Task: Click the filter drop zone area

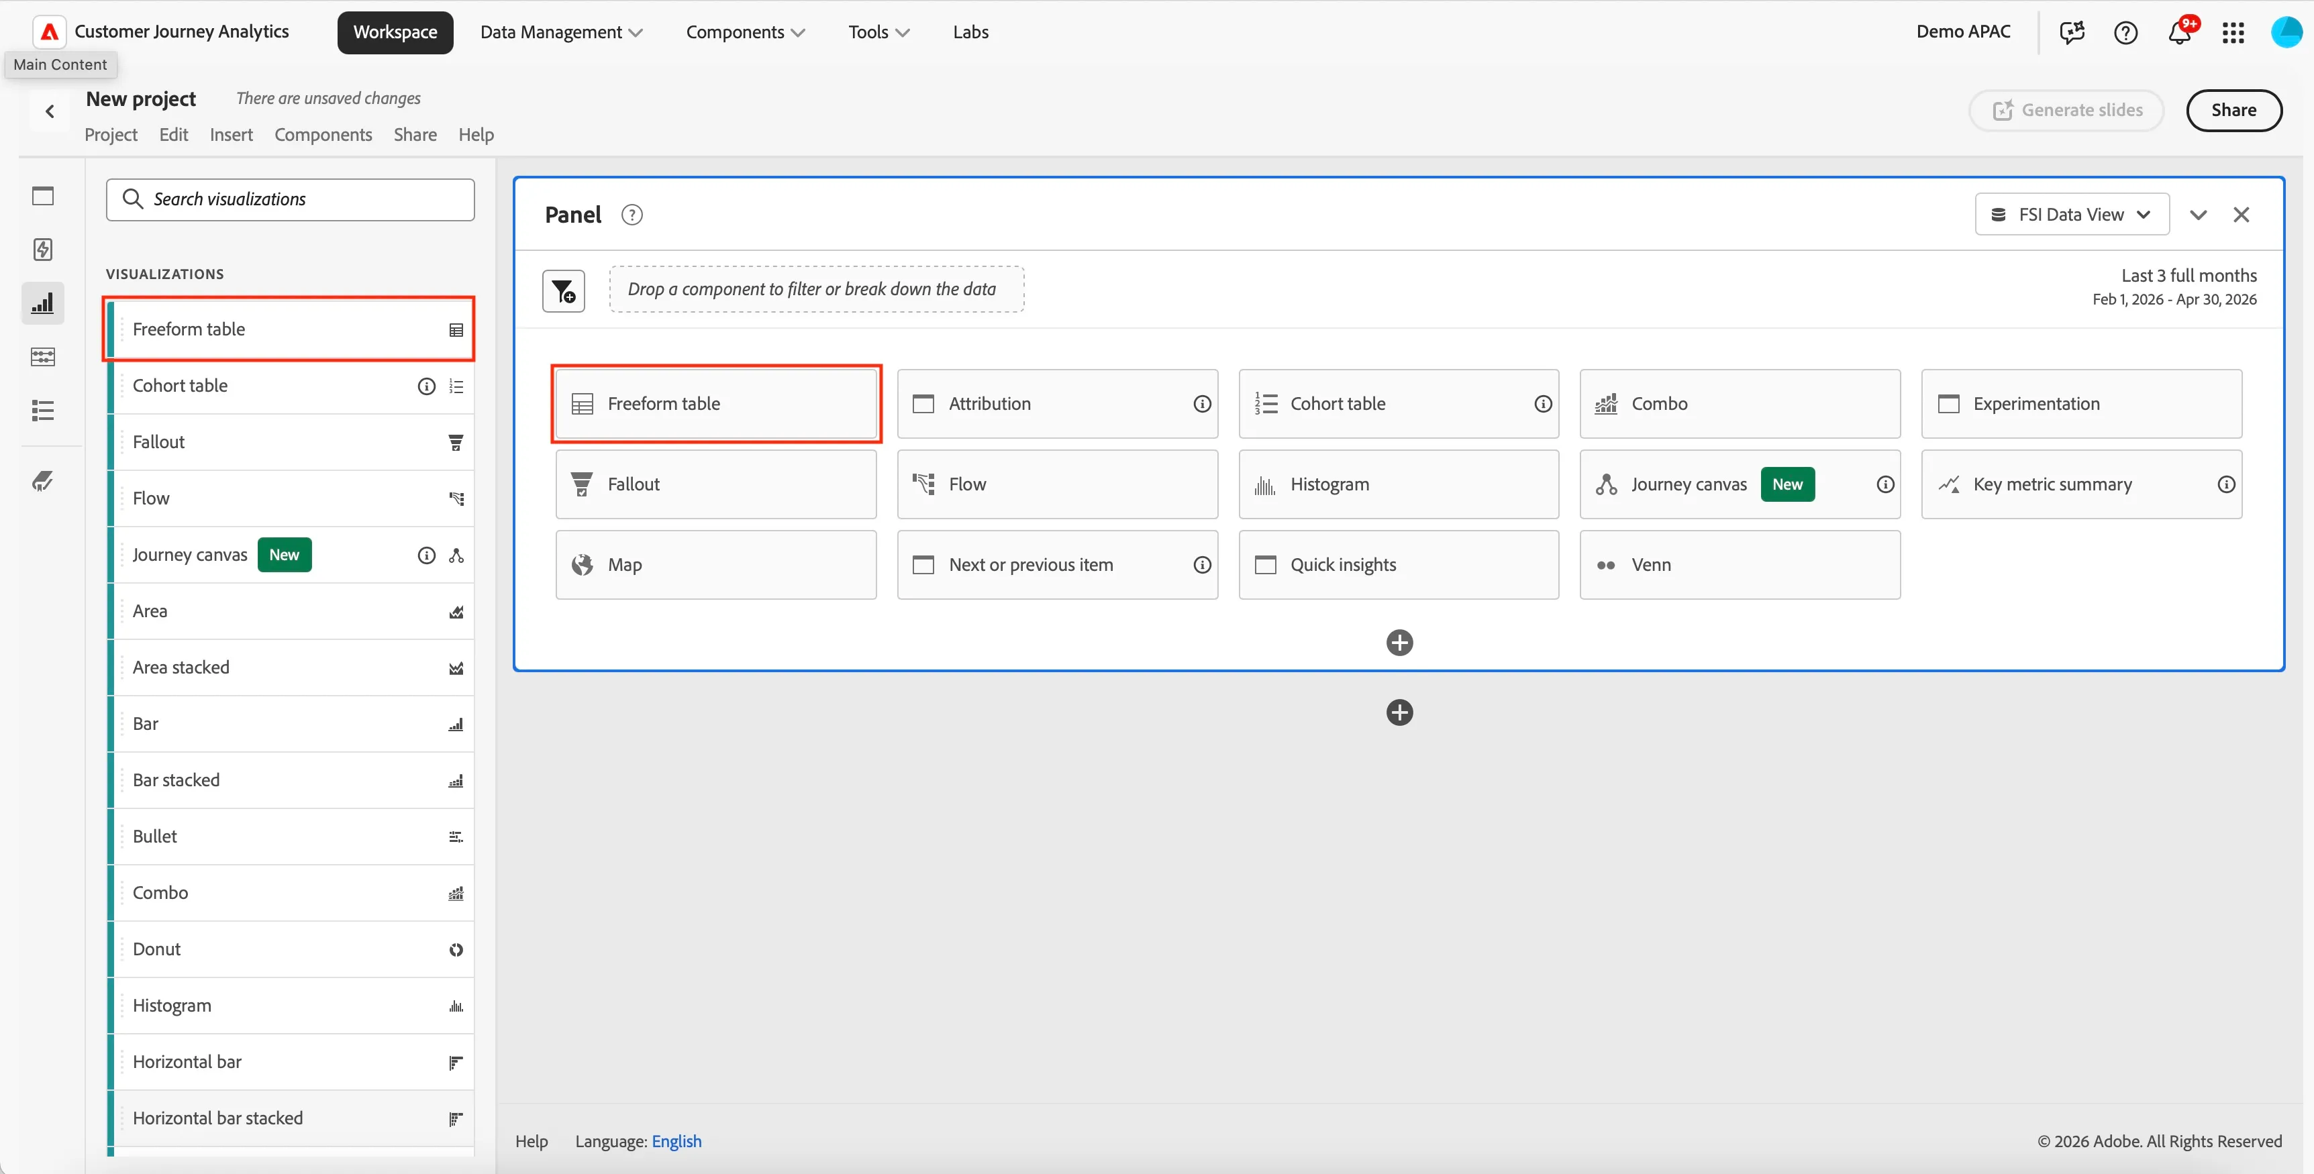Action: coord(815,289)
